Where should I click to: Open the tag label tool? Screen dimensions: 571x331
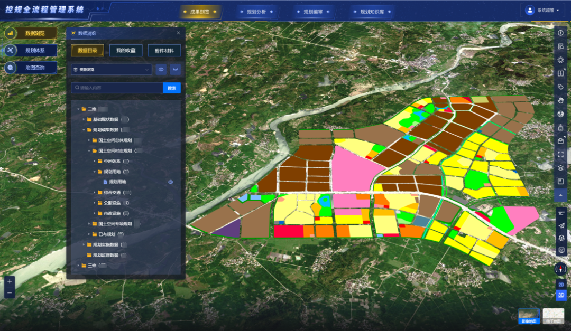(560, 87)
